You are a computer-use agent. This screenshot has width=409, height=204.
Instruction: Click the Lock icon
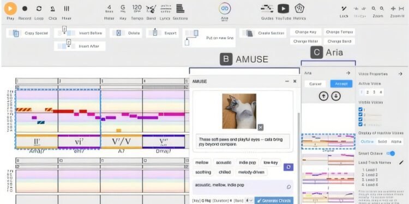(344, 9)
